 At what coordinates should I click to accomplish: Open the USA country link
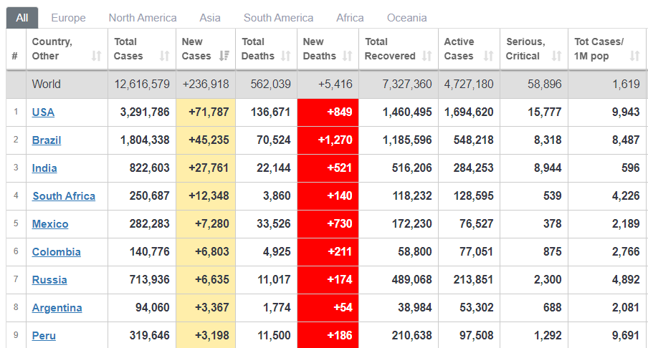coord(43,112)
